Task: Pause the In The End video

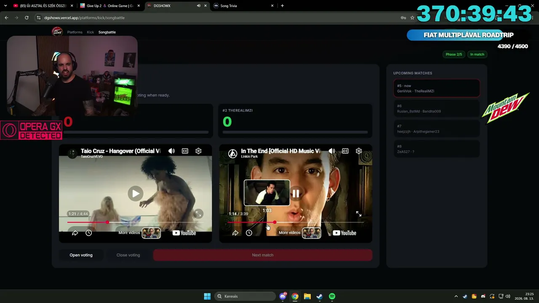Action: pyautogui.click(x=296, y=194)
